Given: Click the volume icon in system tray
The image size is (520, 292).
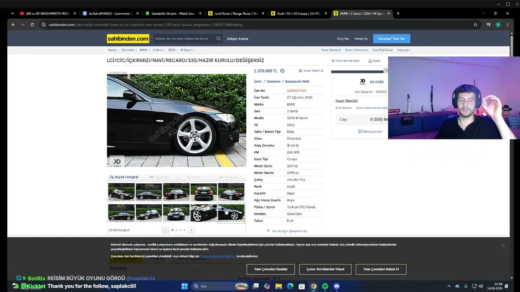Looking at the screenshot, I should click(481, 286).
